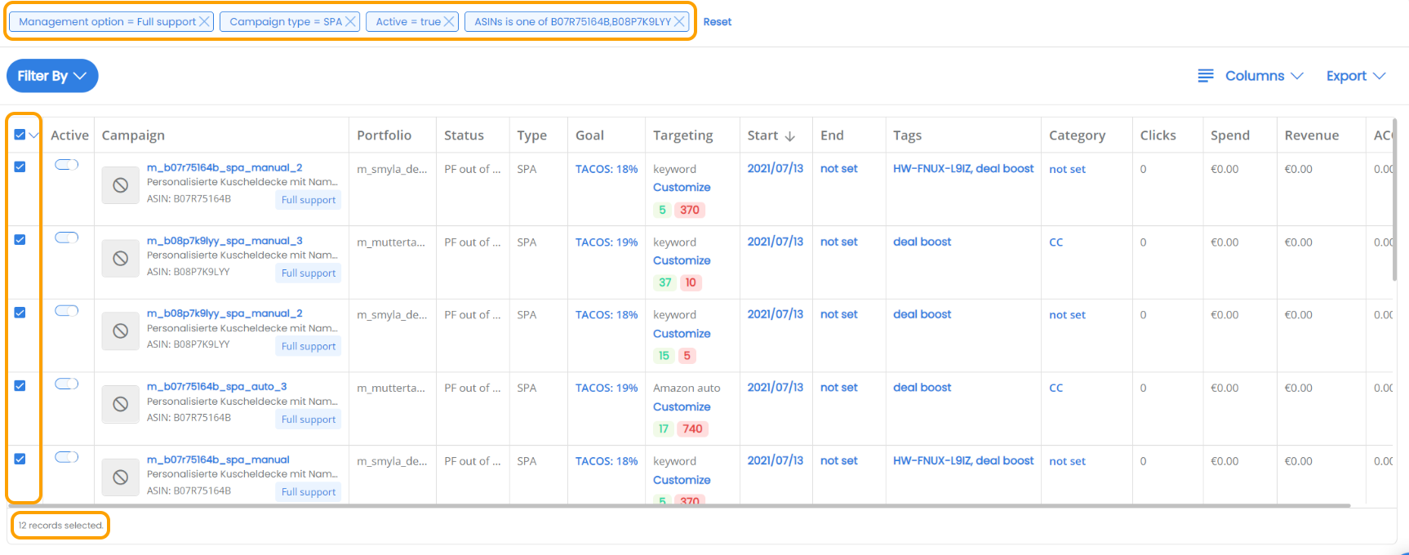This screenshot has height=555, width=1409.
Task: Click the Spend column header
Action: (1230, 135)
